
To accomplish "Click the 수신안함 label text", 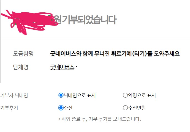I will 137,108.
